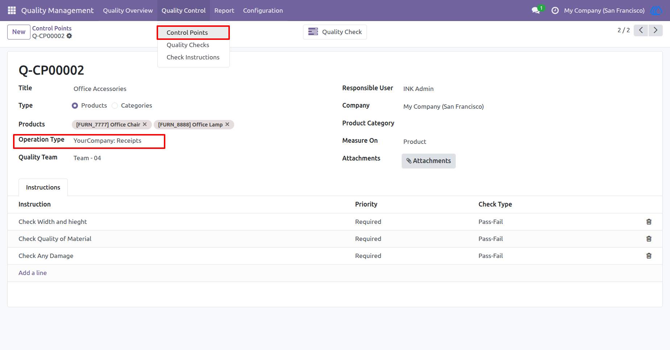This screenshot has width=670, height=350.
Task: Go to previous record arrow
Action: pos(641,30)
